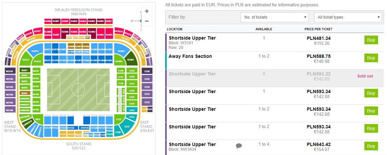Buy the PLN643.42 block NW3434 ticket

pos(371,146)
